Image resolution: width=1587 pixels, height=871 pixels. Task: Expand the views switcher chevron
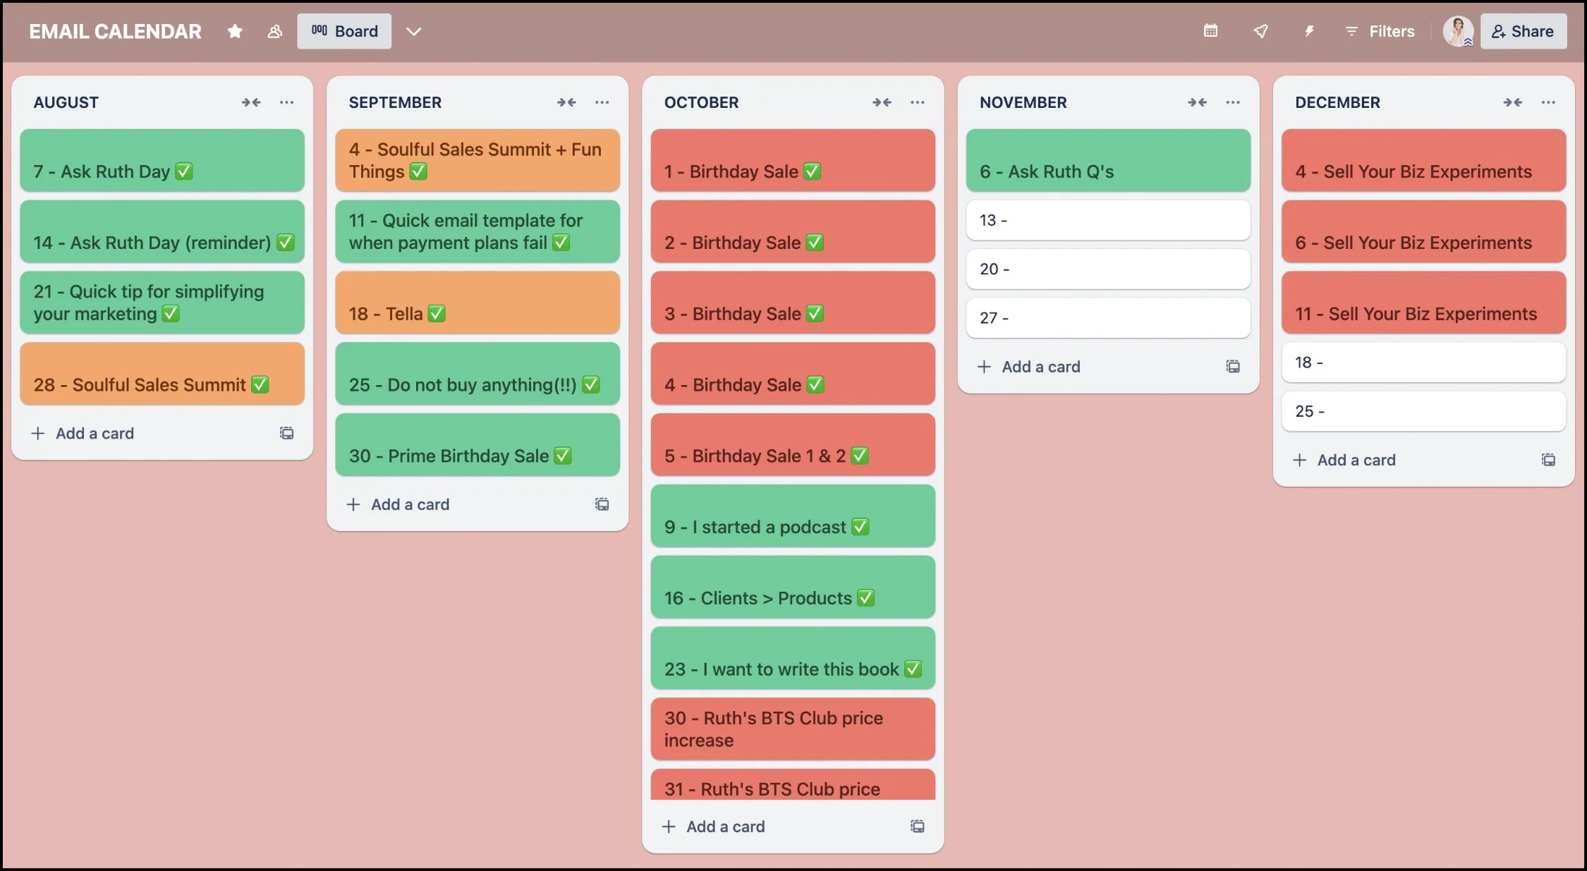414,32
